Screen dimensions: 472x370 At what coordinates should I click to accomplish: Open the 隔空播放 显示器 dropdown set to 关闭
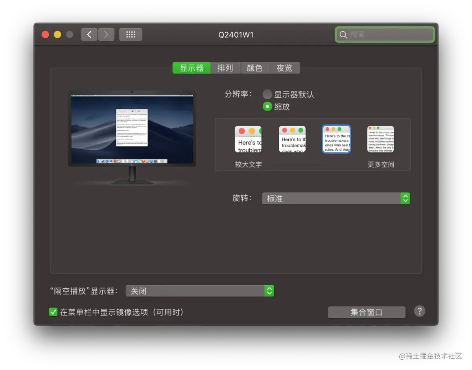coord(200,291)
